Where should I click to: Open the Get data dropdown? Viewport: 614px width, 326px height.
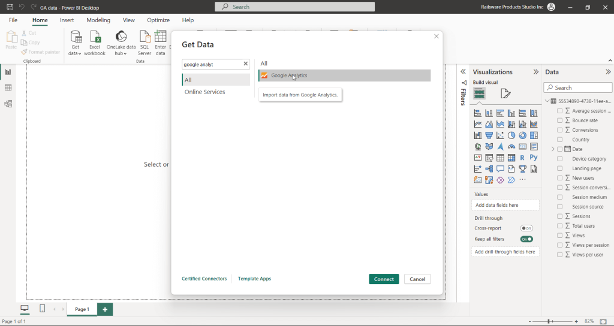76,53
